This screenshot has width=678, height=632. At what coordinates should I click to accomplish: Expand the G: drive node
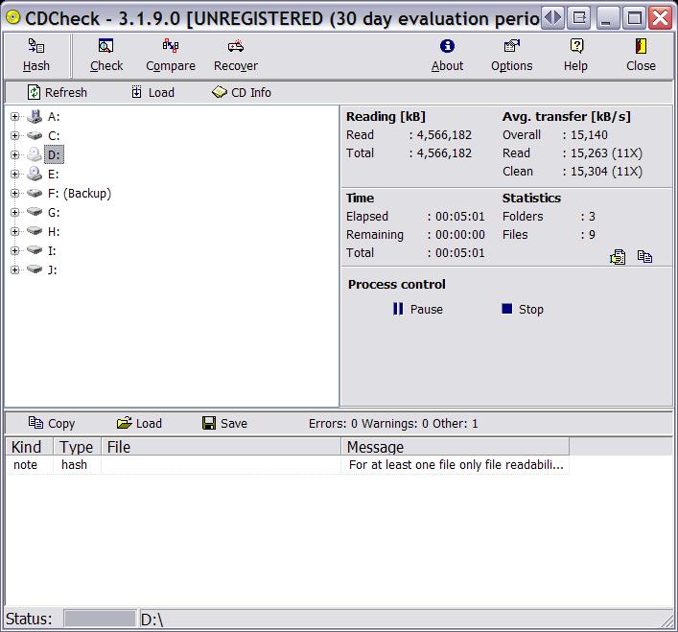tap(14, 212)
